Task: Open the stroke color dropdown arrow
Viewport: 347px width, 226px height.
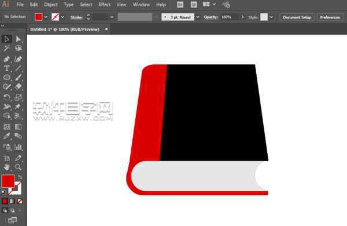Action: (62, 17)
